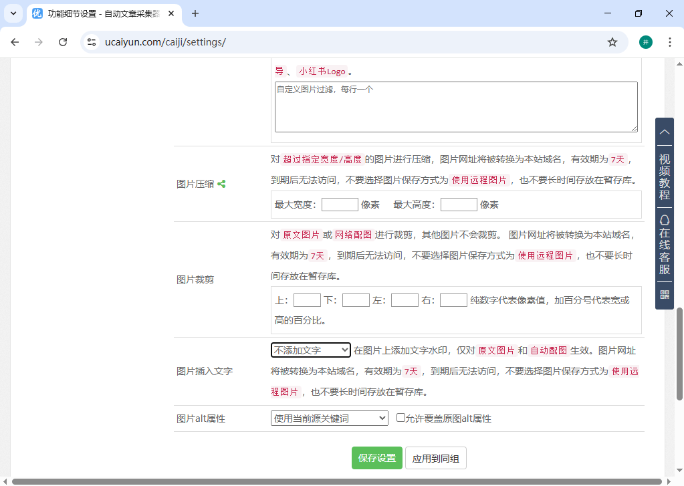Enable 允许覆盖原图alt属性 checkbox

[x=401, y=418]
